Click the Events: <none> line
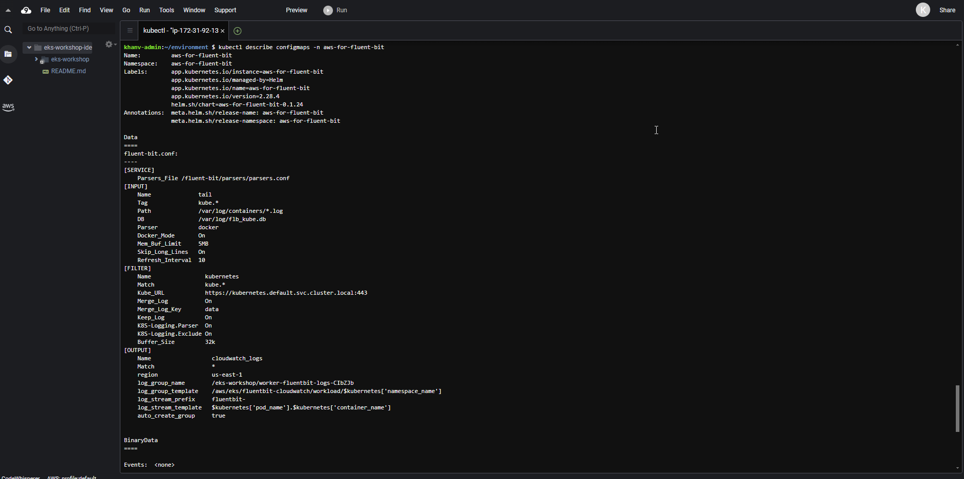The width and height of the screenshot is (964, 479). tap(149, 465)
